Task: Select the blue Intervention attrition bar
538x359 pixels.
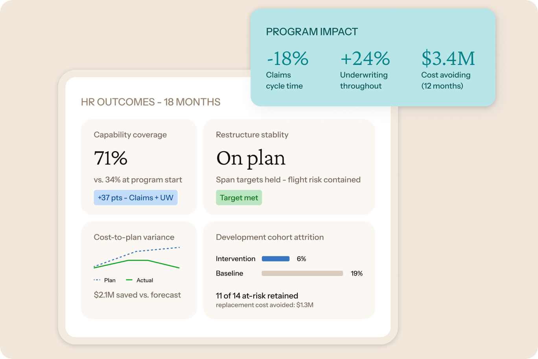Action: [276, 259]
